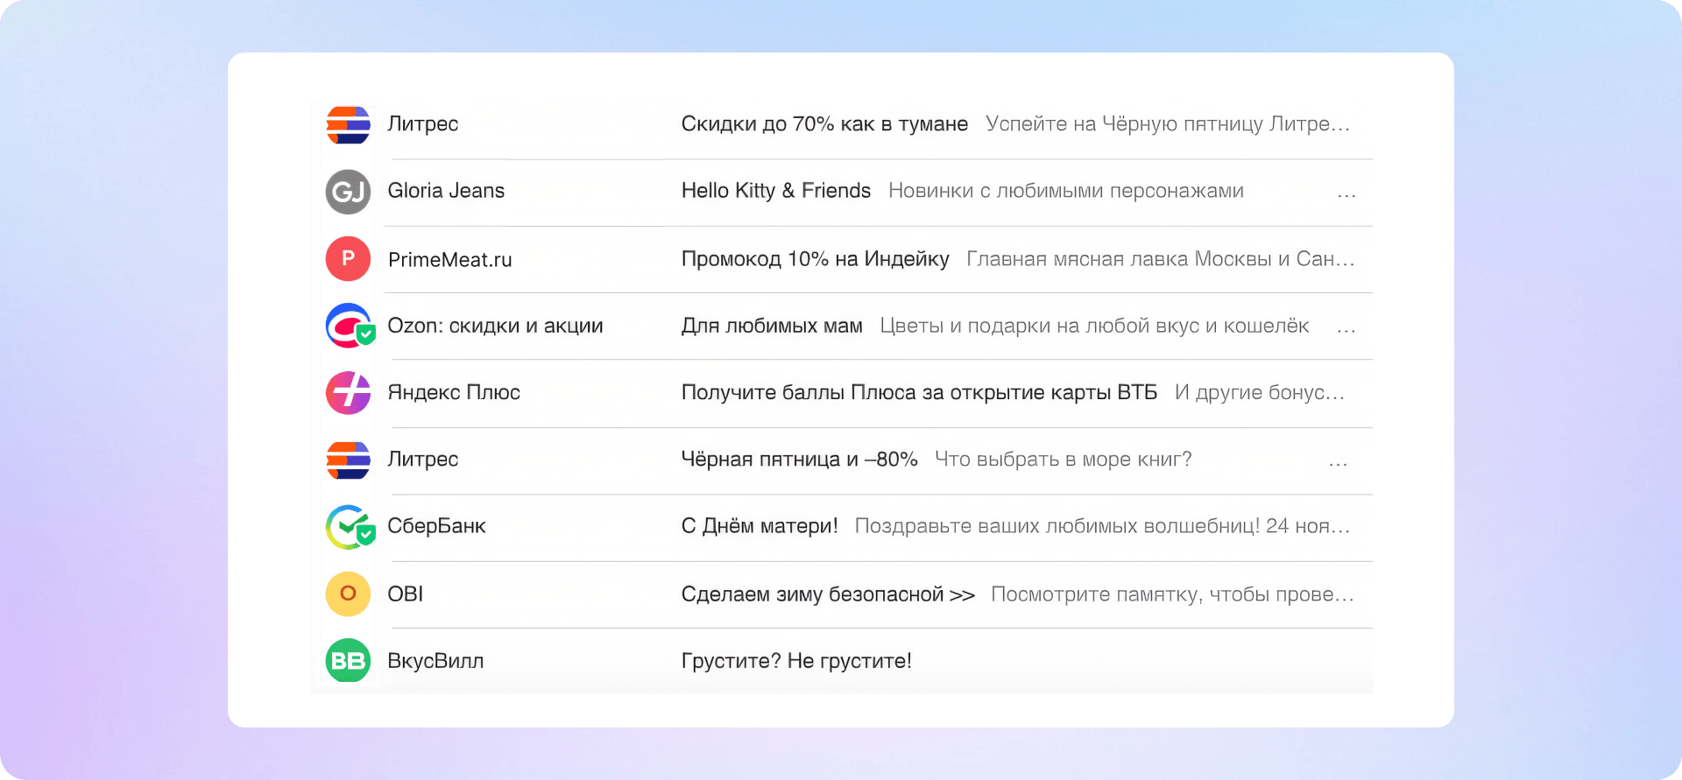
Task: Open the Грустите? Не грустите! message
Action: click(796, 661)
